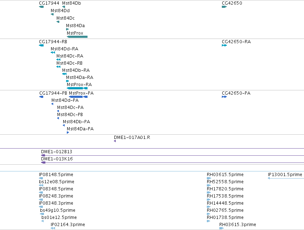Click the DME1-012B13 purple arrowhead
The height and width of the screenshot is (230, 304).
pos(43,155)
